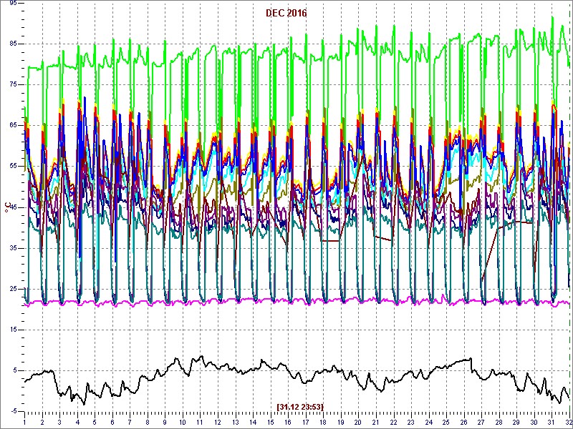Click the "°C" temperature unit label
The image size is (573, 429).
(7, 209)
